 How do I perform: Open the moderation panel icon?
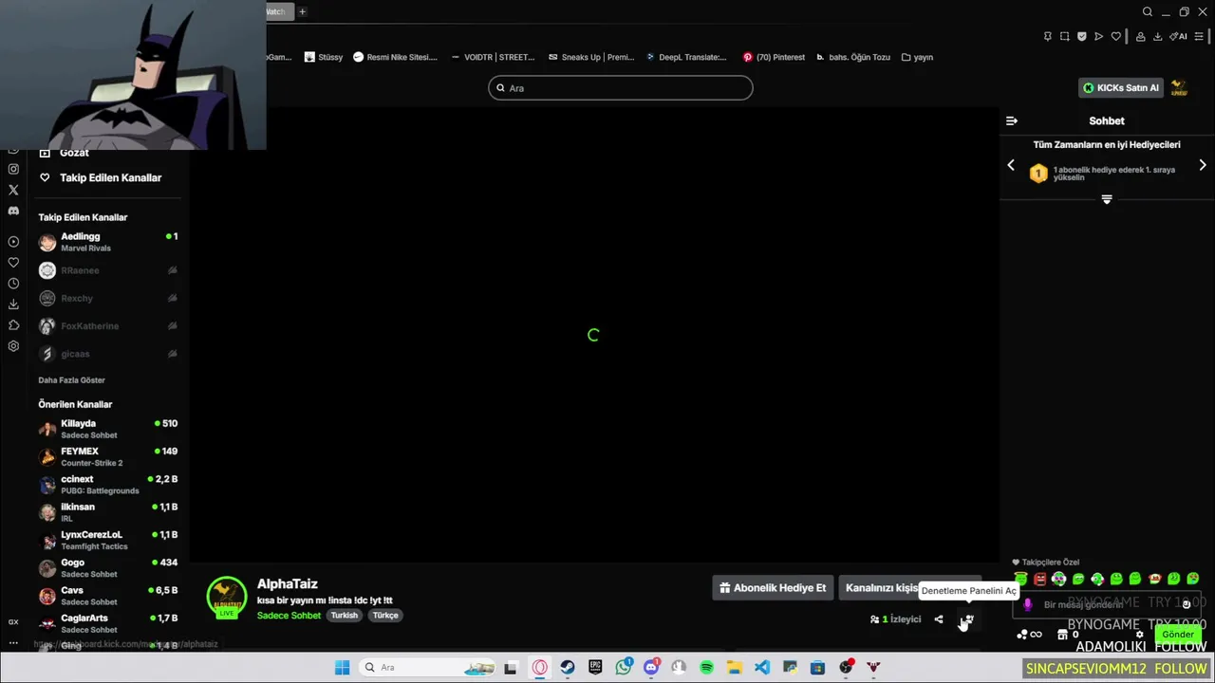[x=967, y=619]
